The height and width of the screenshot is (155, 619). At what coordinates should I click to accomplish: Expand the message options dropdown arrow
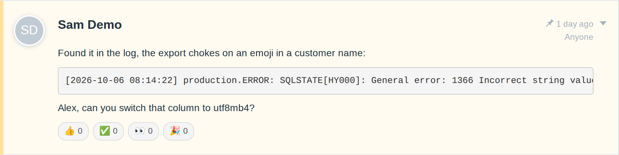[x=603, y=23]
